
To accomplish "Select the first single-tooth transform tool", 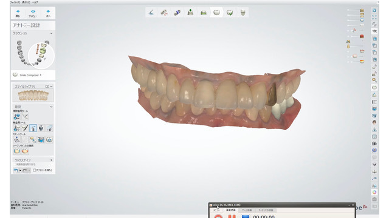I will pos(17,128).
